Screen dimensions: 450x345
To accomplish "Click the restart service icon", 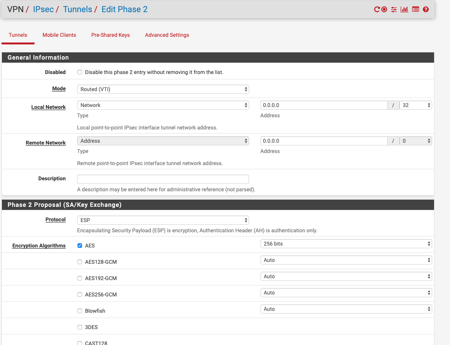I will [x=377, y=9].
